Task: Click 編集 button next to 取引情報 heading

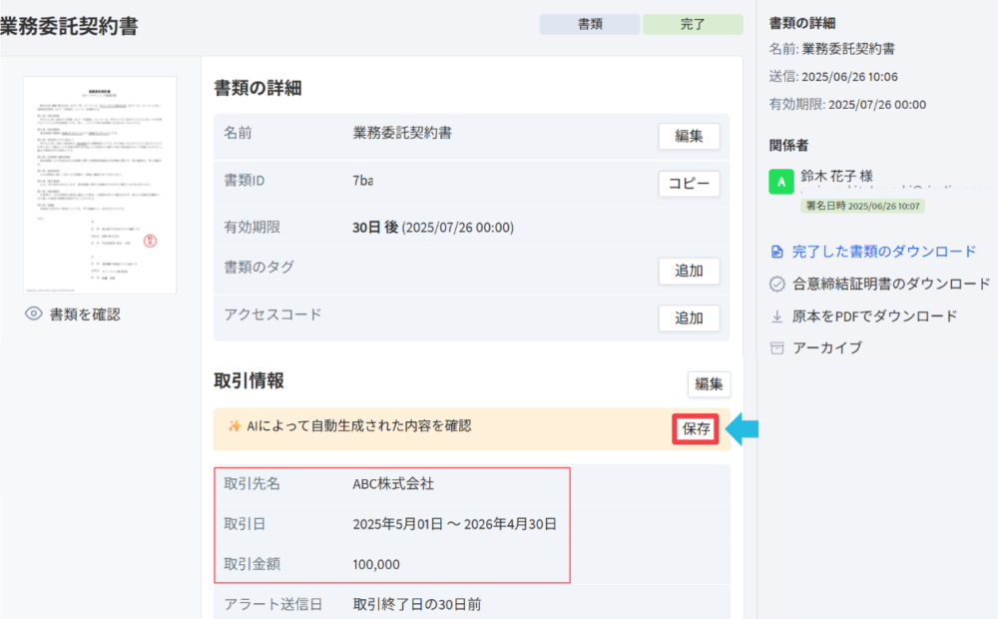Action: pyautogui.click(x=709, y=384)
